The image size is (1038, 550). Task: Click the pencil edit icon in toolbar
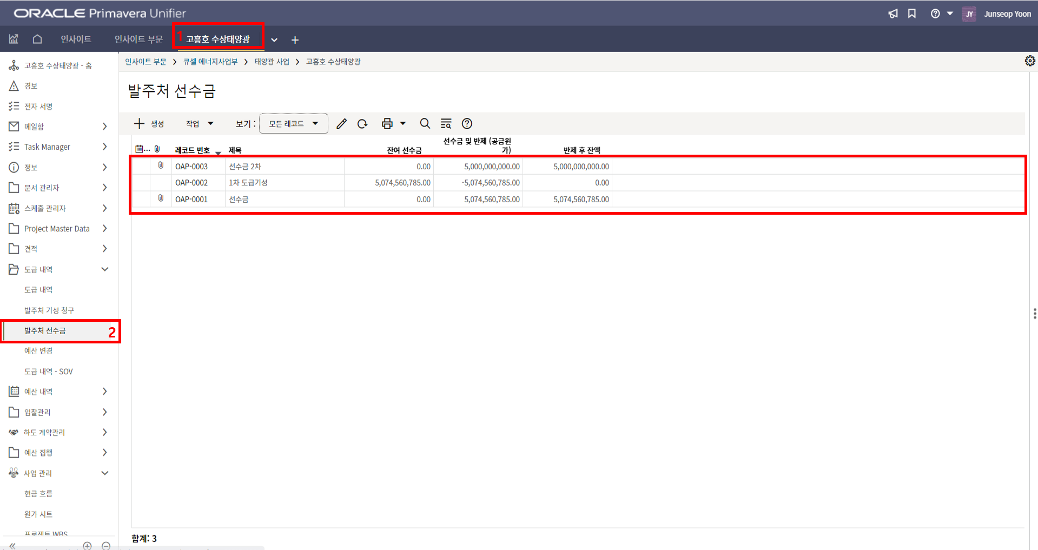[341, 124]
